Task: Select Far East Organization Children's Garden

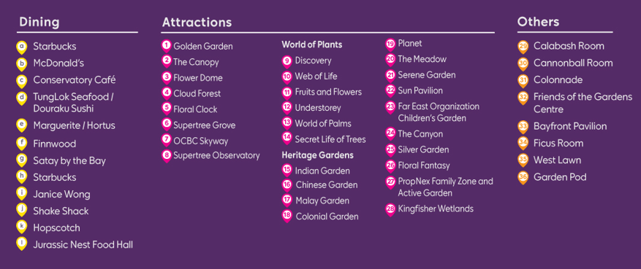Action: click(439, 112)
